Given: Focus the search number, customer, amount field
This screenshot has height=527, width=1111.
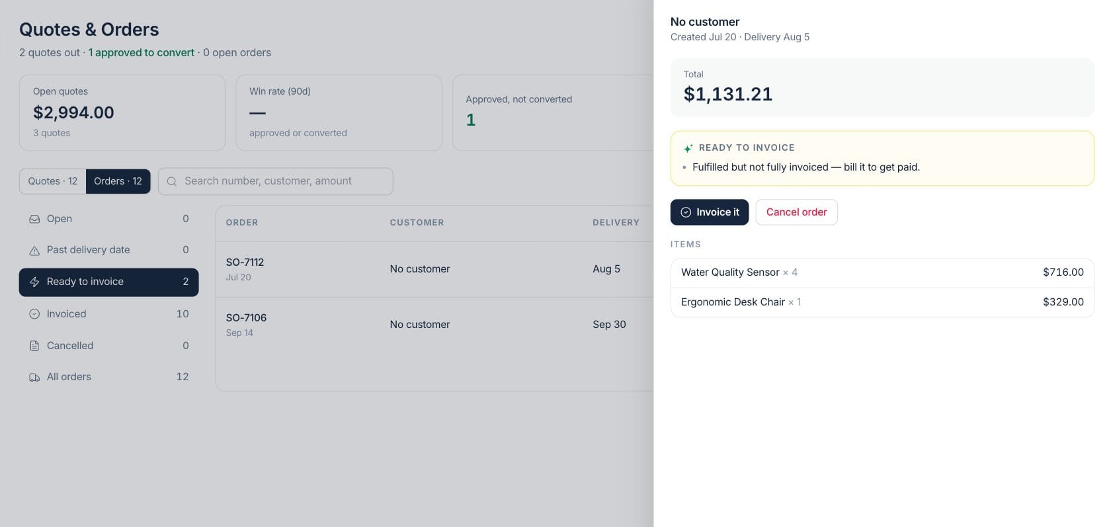Looking at the screenshot, I should pos(276,181).
